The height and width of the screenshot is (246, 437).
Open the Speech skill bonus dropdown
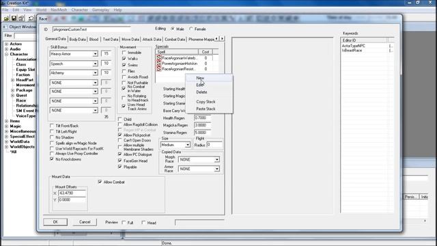coord(95,64)
